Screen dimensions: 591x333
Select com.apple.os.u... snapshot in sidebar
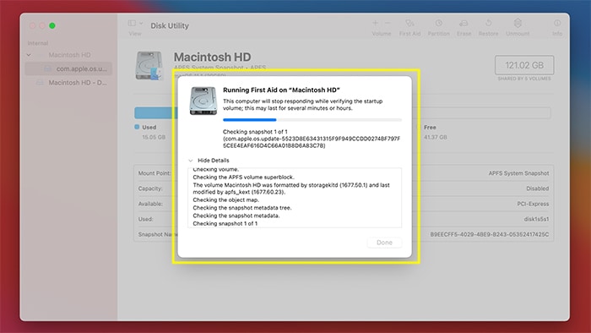click(x=68, y=68)
